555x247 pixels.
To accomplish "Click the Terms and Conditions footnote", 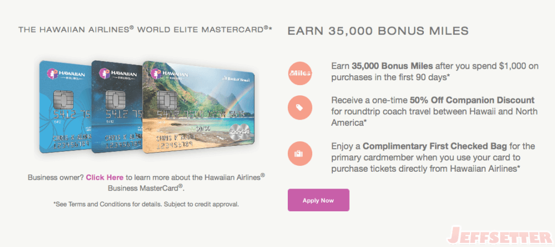I will (x=146, y=204).
